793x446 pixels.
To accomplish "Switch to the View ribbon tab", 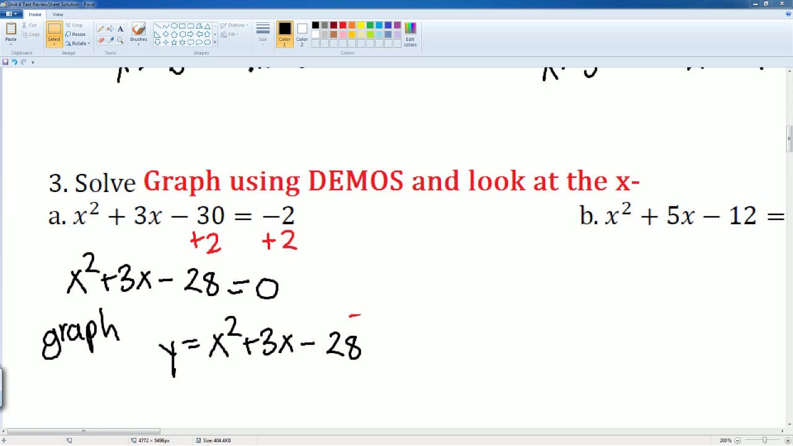I will 58,14.
